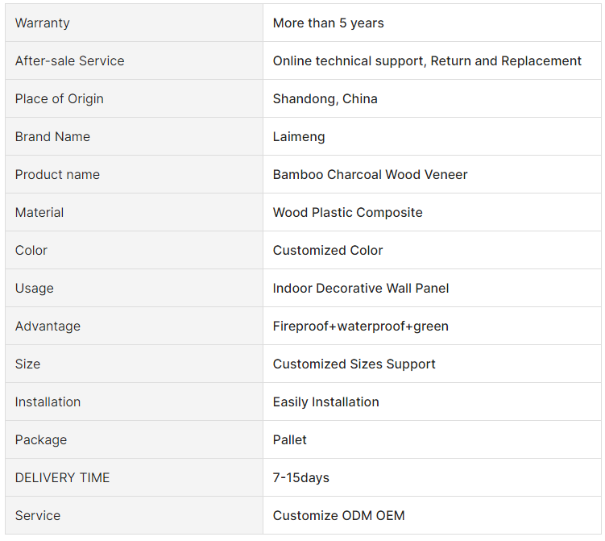This screenshot has height=541, width=605.
Task: Click the After-sale Service label
Action: tap(69, 61)
